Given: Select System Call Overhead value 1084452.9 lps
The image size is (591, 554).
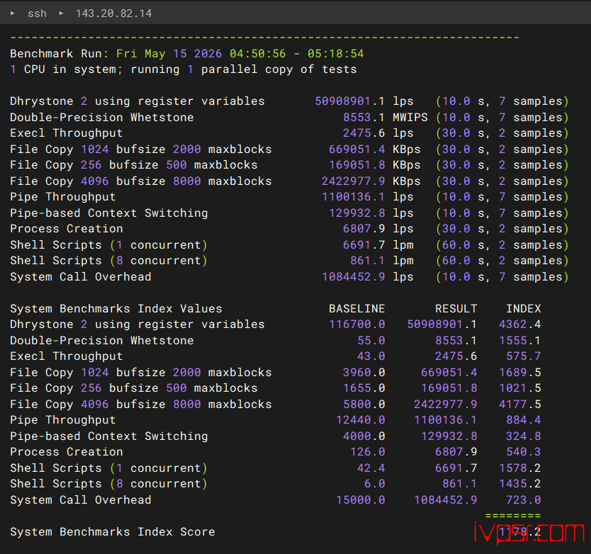Looking at the screenshot, I should coord(368,277).
